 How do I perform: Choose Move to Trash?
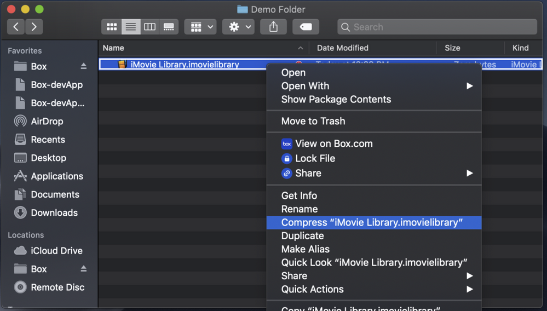[x=374, y=121]
